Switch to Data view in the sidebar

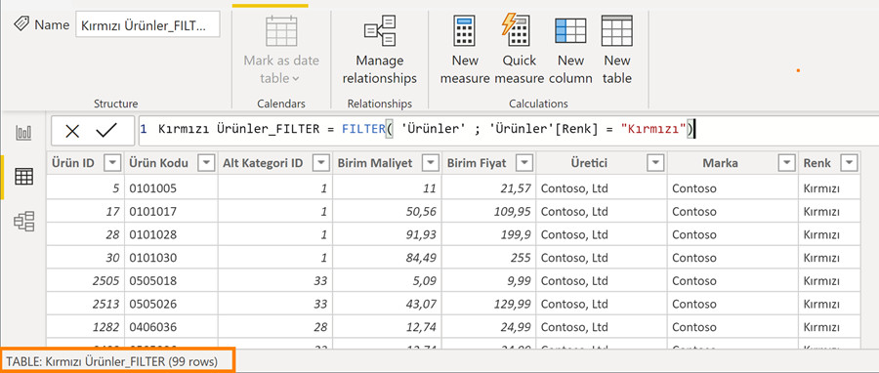pyautogui.click(x=24, y=177)
